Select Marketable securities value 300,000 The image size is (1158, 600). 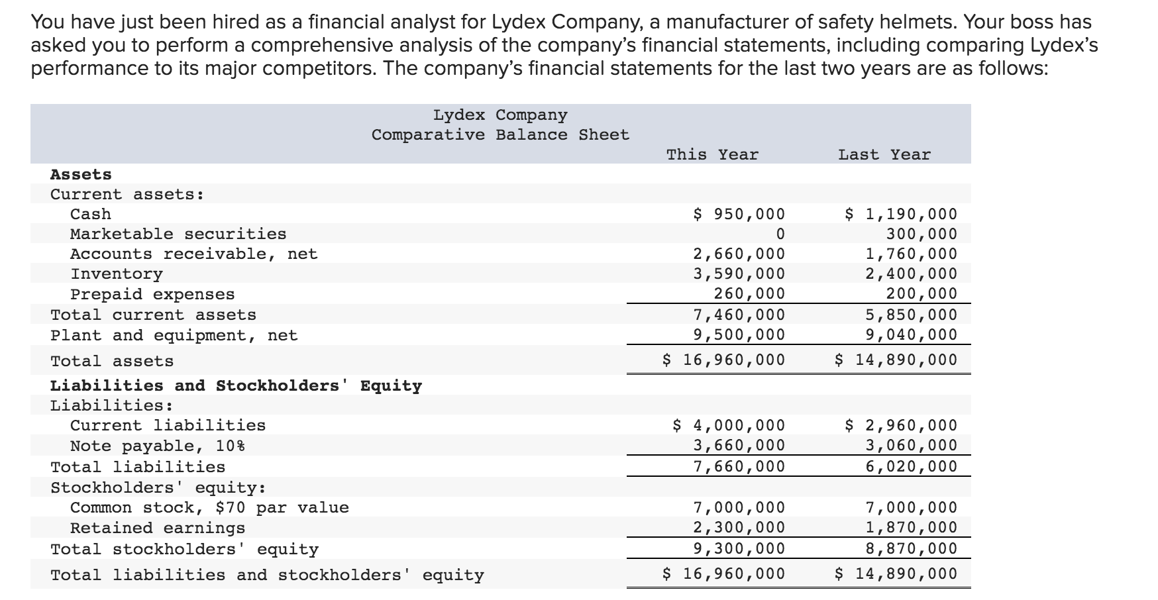point(921,234)
